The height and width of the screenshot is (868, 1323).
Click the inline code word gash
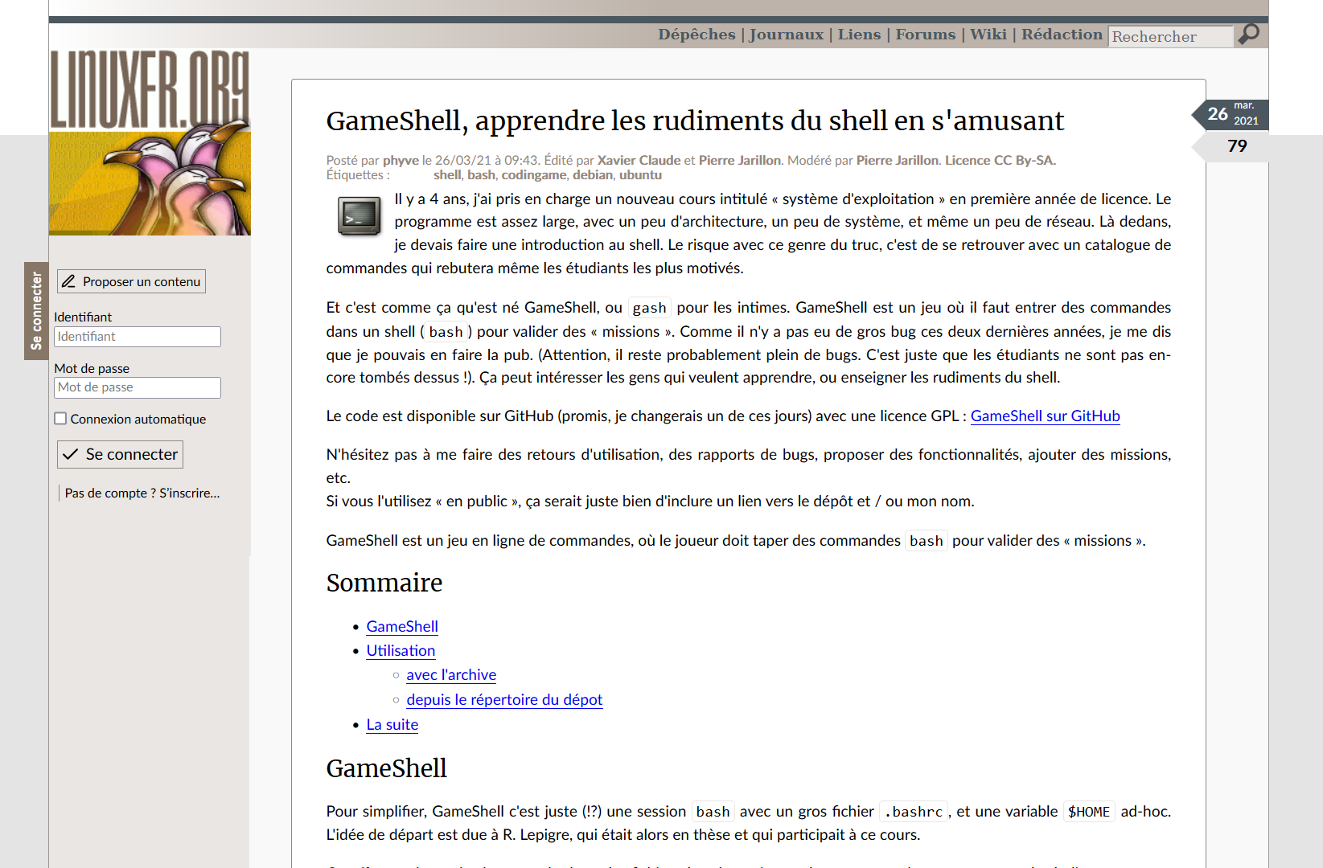(x=649, y=308)
